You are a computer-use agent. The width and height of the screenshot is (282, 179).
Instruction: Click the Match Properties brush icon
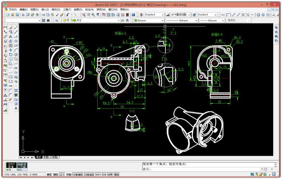pos(62,15)
